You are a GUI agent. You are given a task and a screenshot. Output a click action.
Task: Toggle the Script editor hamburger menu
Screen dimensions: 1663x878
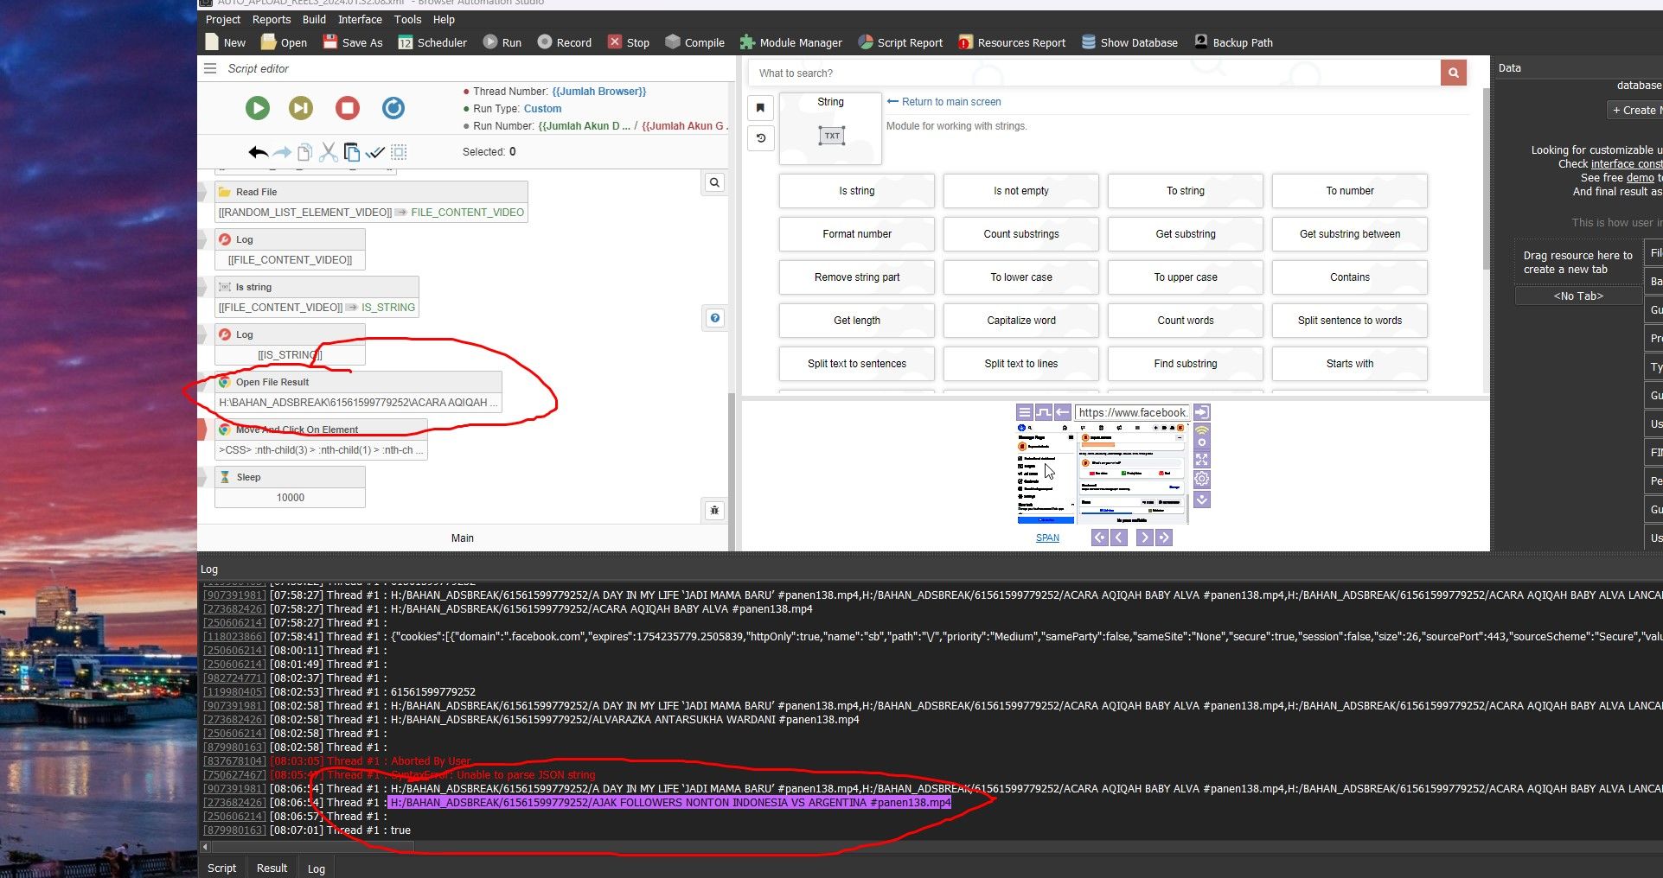tap(210, 68)
